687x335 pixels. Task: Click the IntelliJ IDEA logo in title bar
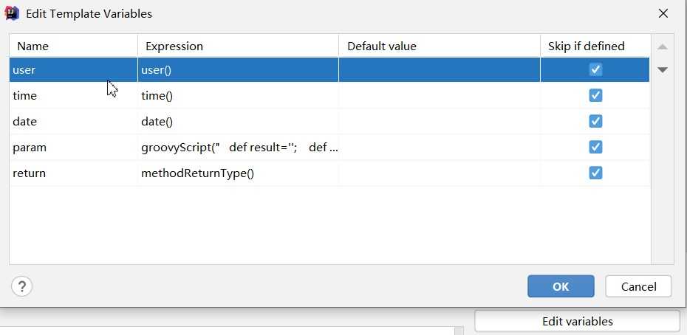coord(12,13)
